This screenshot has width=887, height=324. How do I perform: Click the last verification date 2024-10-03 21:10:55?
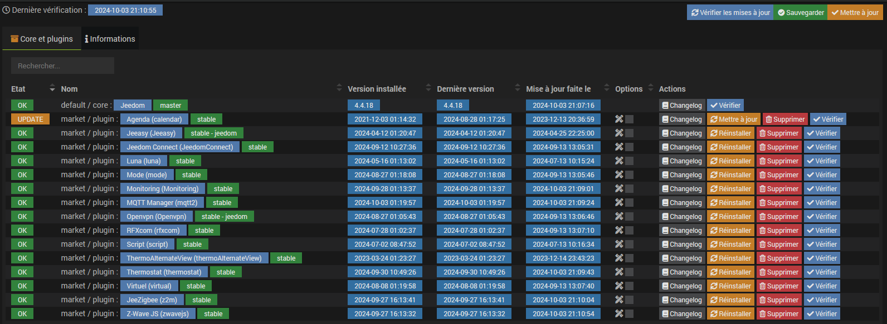click(125, 10)
